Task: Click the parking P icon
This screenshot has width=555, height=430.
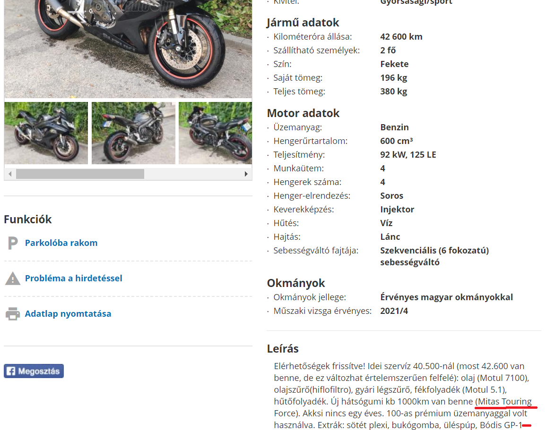Action: tap(13, 243)
